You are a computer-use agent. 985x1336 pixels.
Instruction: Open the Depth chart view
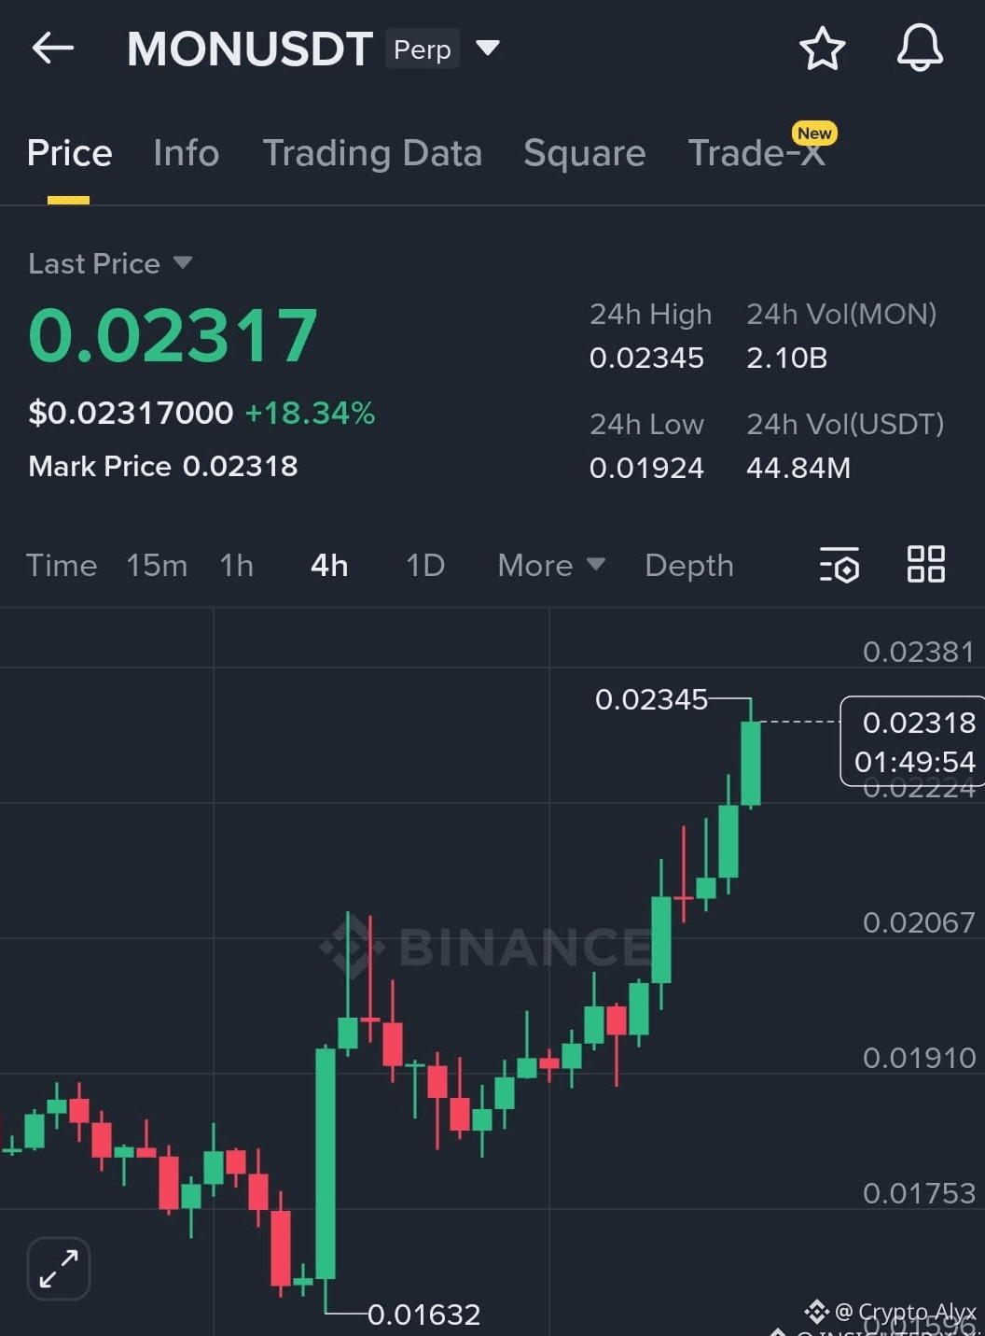689,565
